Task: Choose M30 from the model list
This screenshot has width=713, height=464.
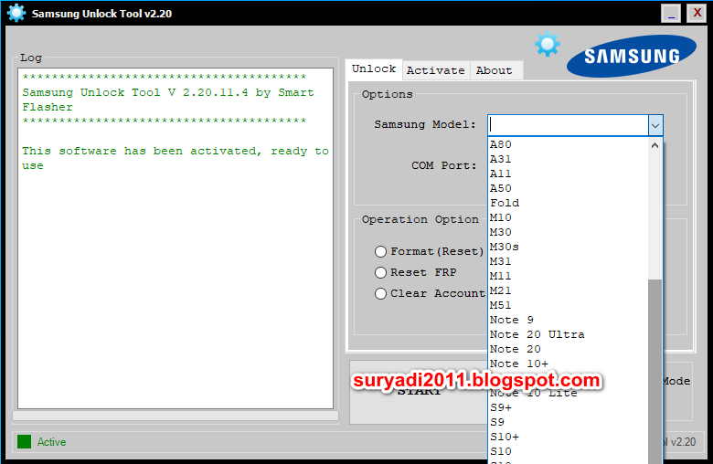Action: [568, 232]
